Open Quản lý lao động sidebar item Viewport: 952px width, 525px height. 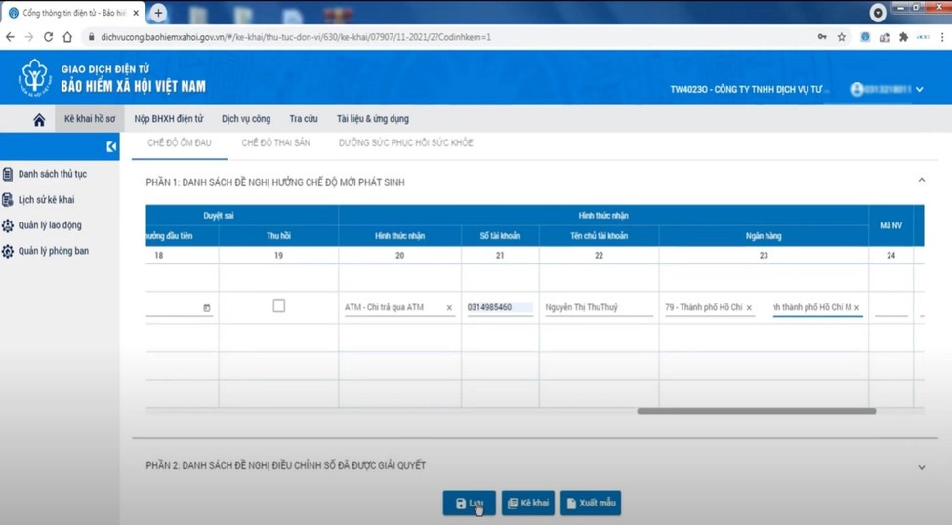[49, 225]
